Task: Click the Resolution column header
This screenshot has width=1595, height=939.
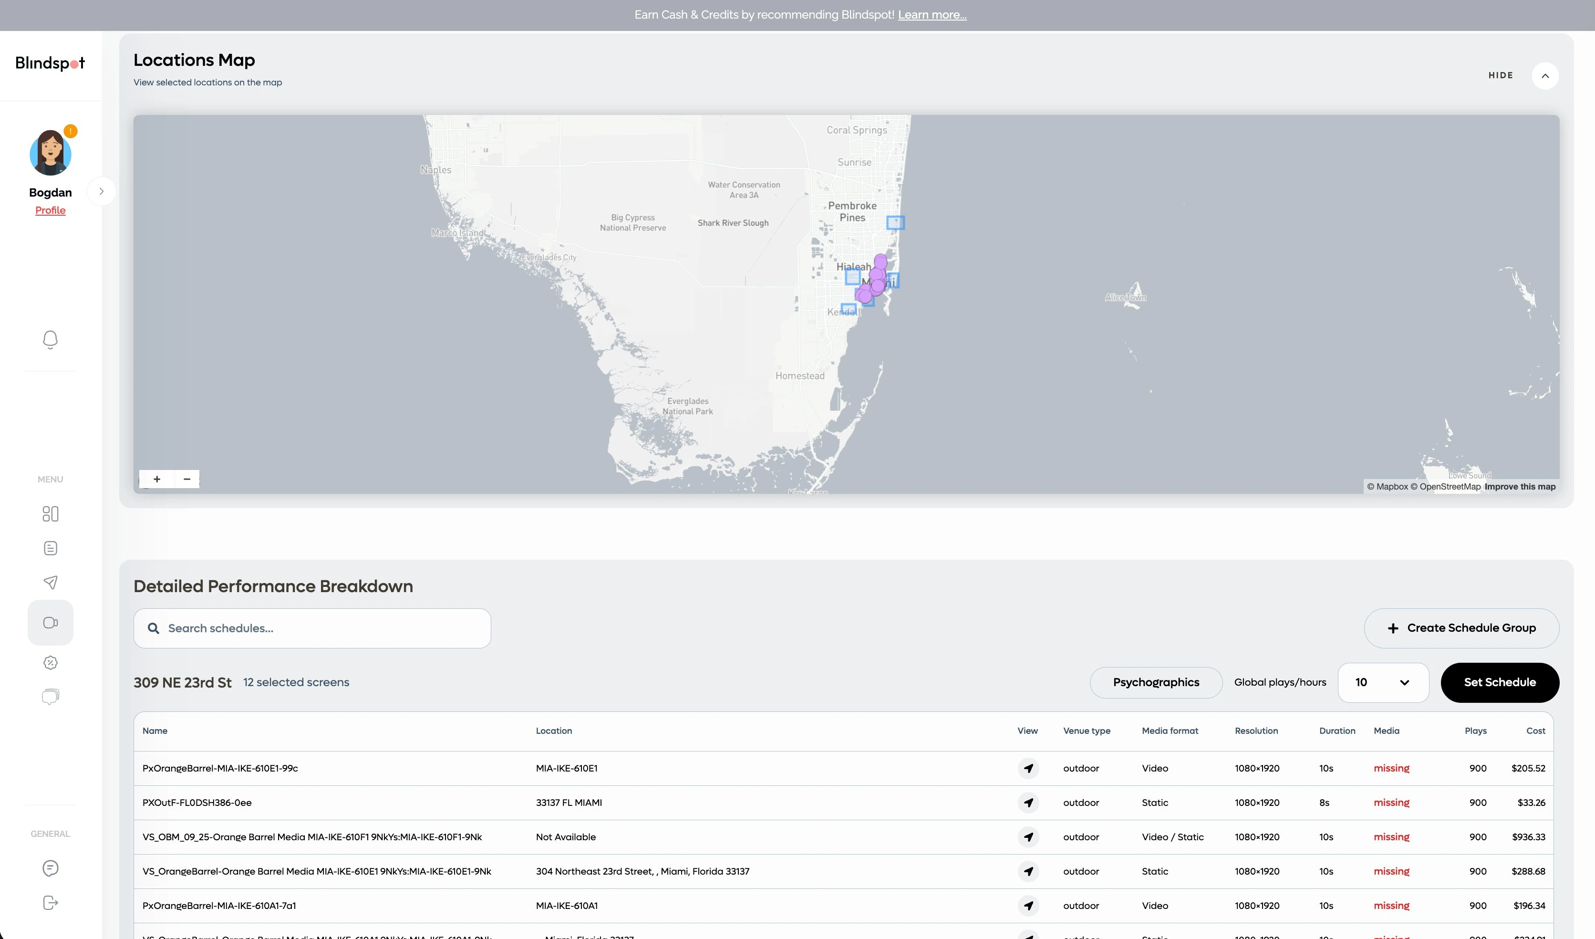Action: 1256,730
